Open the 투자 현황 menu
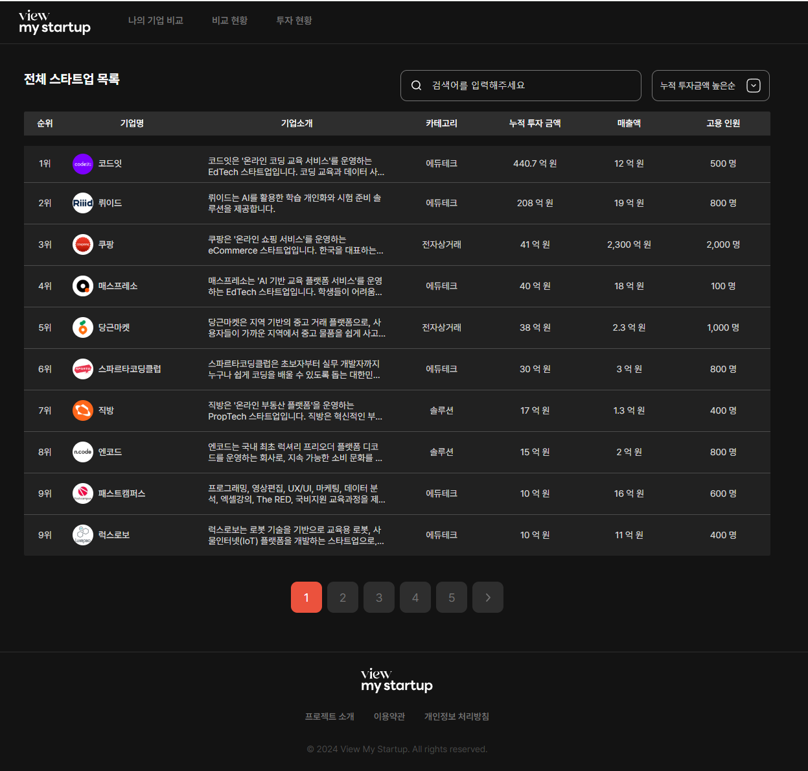808x771 pixels. 294,21
